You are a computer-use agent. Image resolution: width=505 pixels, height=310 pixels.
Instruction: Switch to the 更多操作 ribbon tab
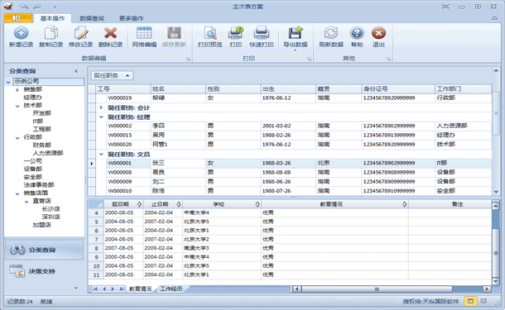pyautogui.click(x=131, y=18)
